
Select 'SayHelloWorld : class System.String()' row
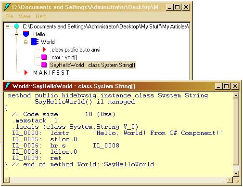click(x=92, y=65)
